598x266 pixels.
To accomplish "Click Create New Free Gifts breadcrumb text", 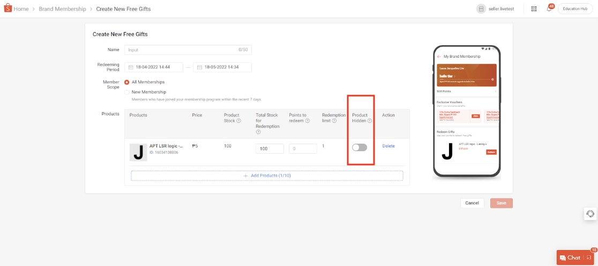I will click(x=123, y=9).
